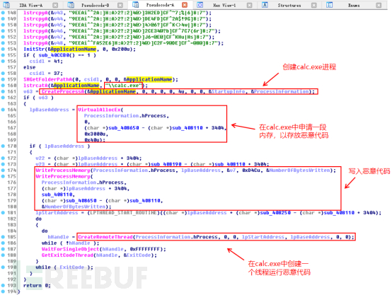Click the 0x3000u argument on line 168
Screen dimensions: 392x295
point(96,134)
